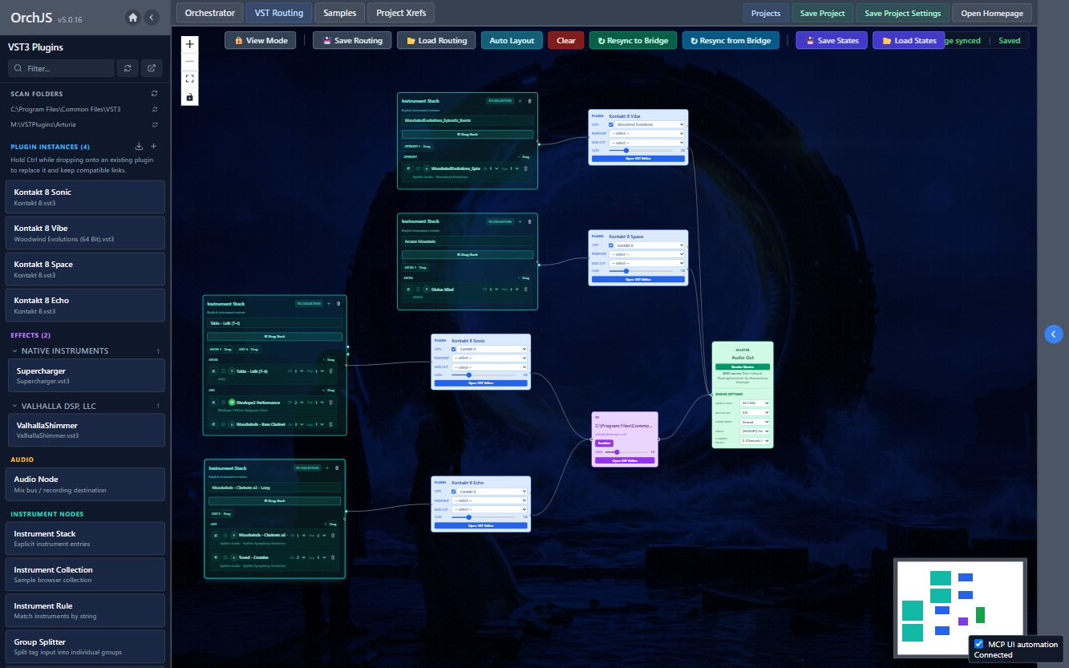Click Resync to Bridge
Image resolution: width=1069 pixels, height=668 pixels.
634,40
